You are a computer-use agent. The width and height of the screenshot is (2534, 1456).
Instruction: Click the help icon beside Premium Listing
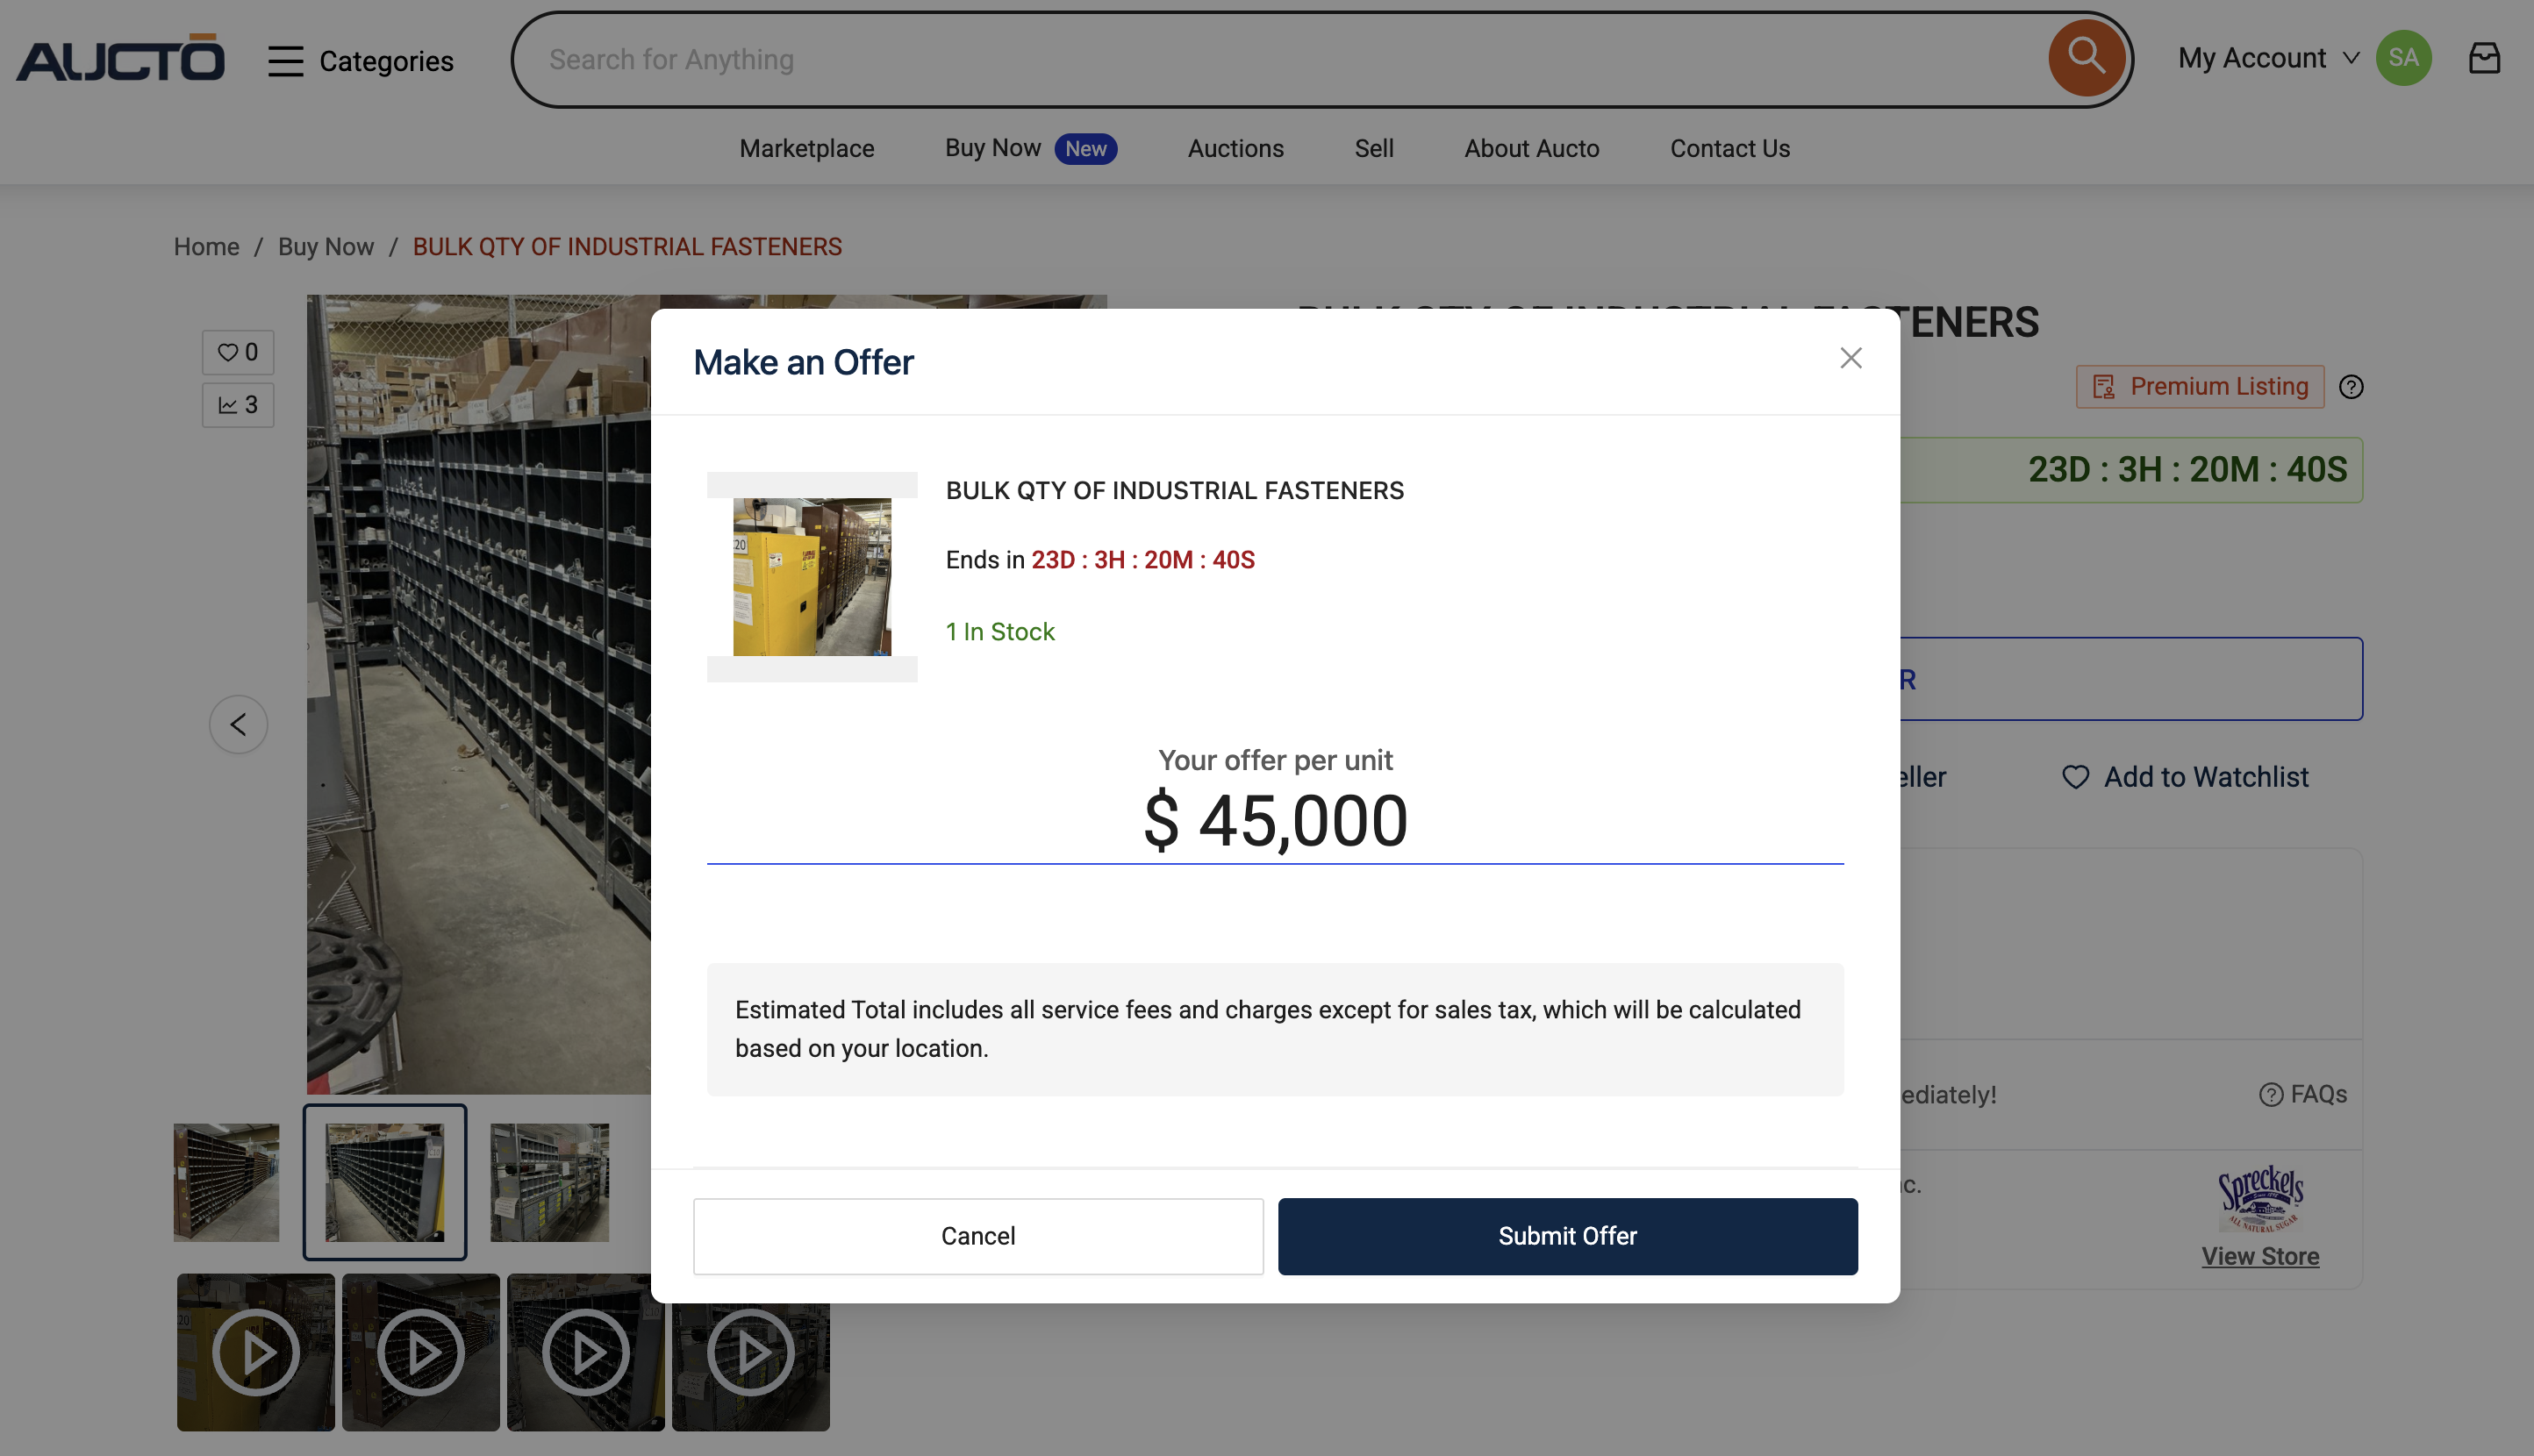click(2351, 387)
